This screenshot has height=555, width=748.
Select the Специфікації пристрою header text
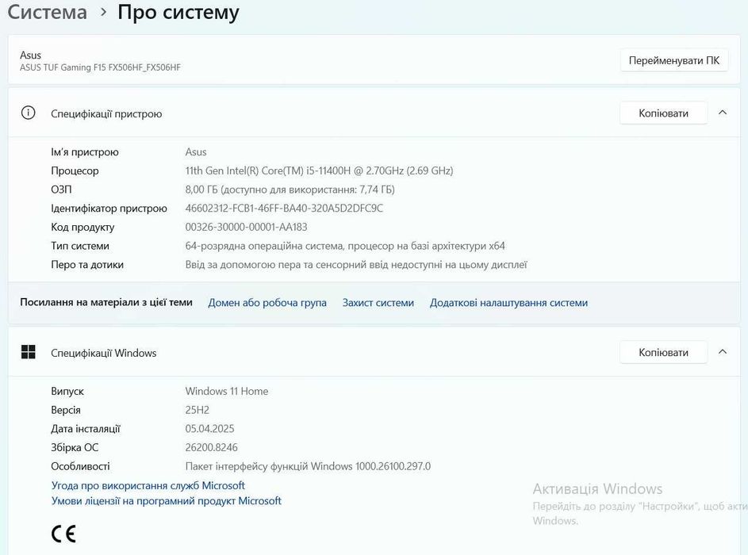click(x=106, y=113)
